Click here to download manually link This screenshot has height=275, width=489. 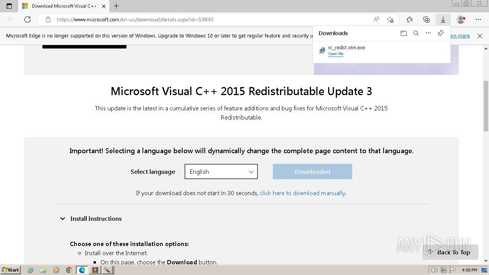point(303,193)
